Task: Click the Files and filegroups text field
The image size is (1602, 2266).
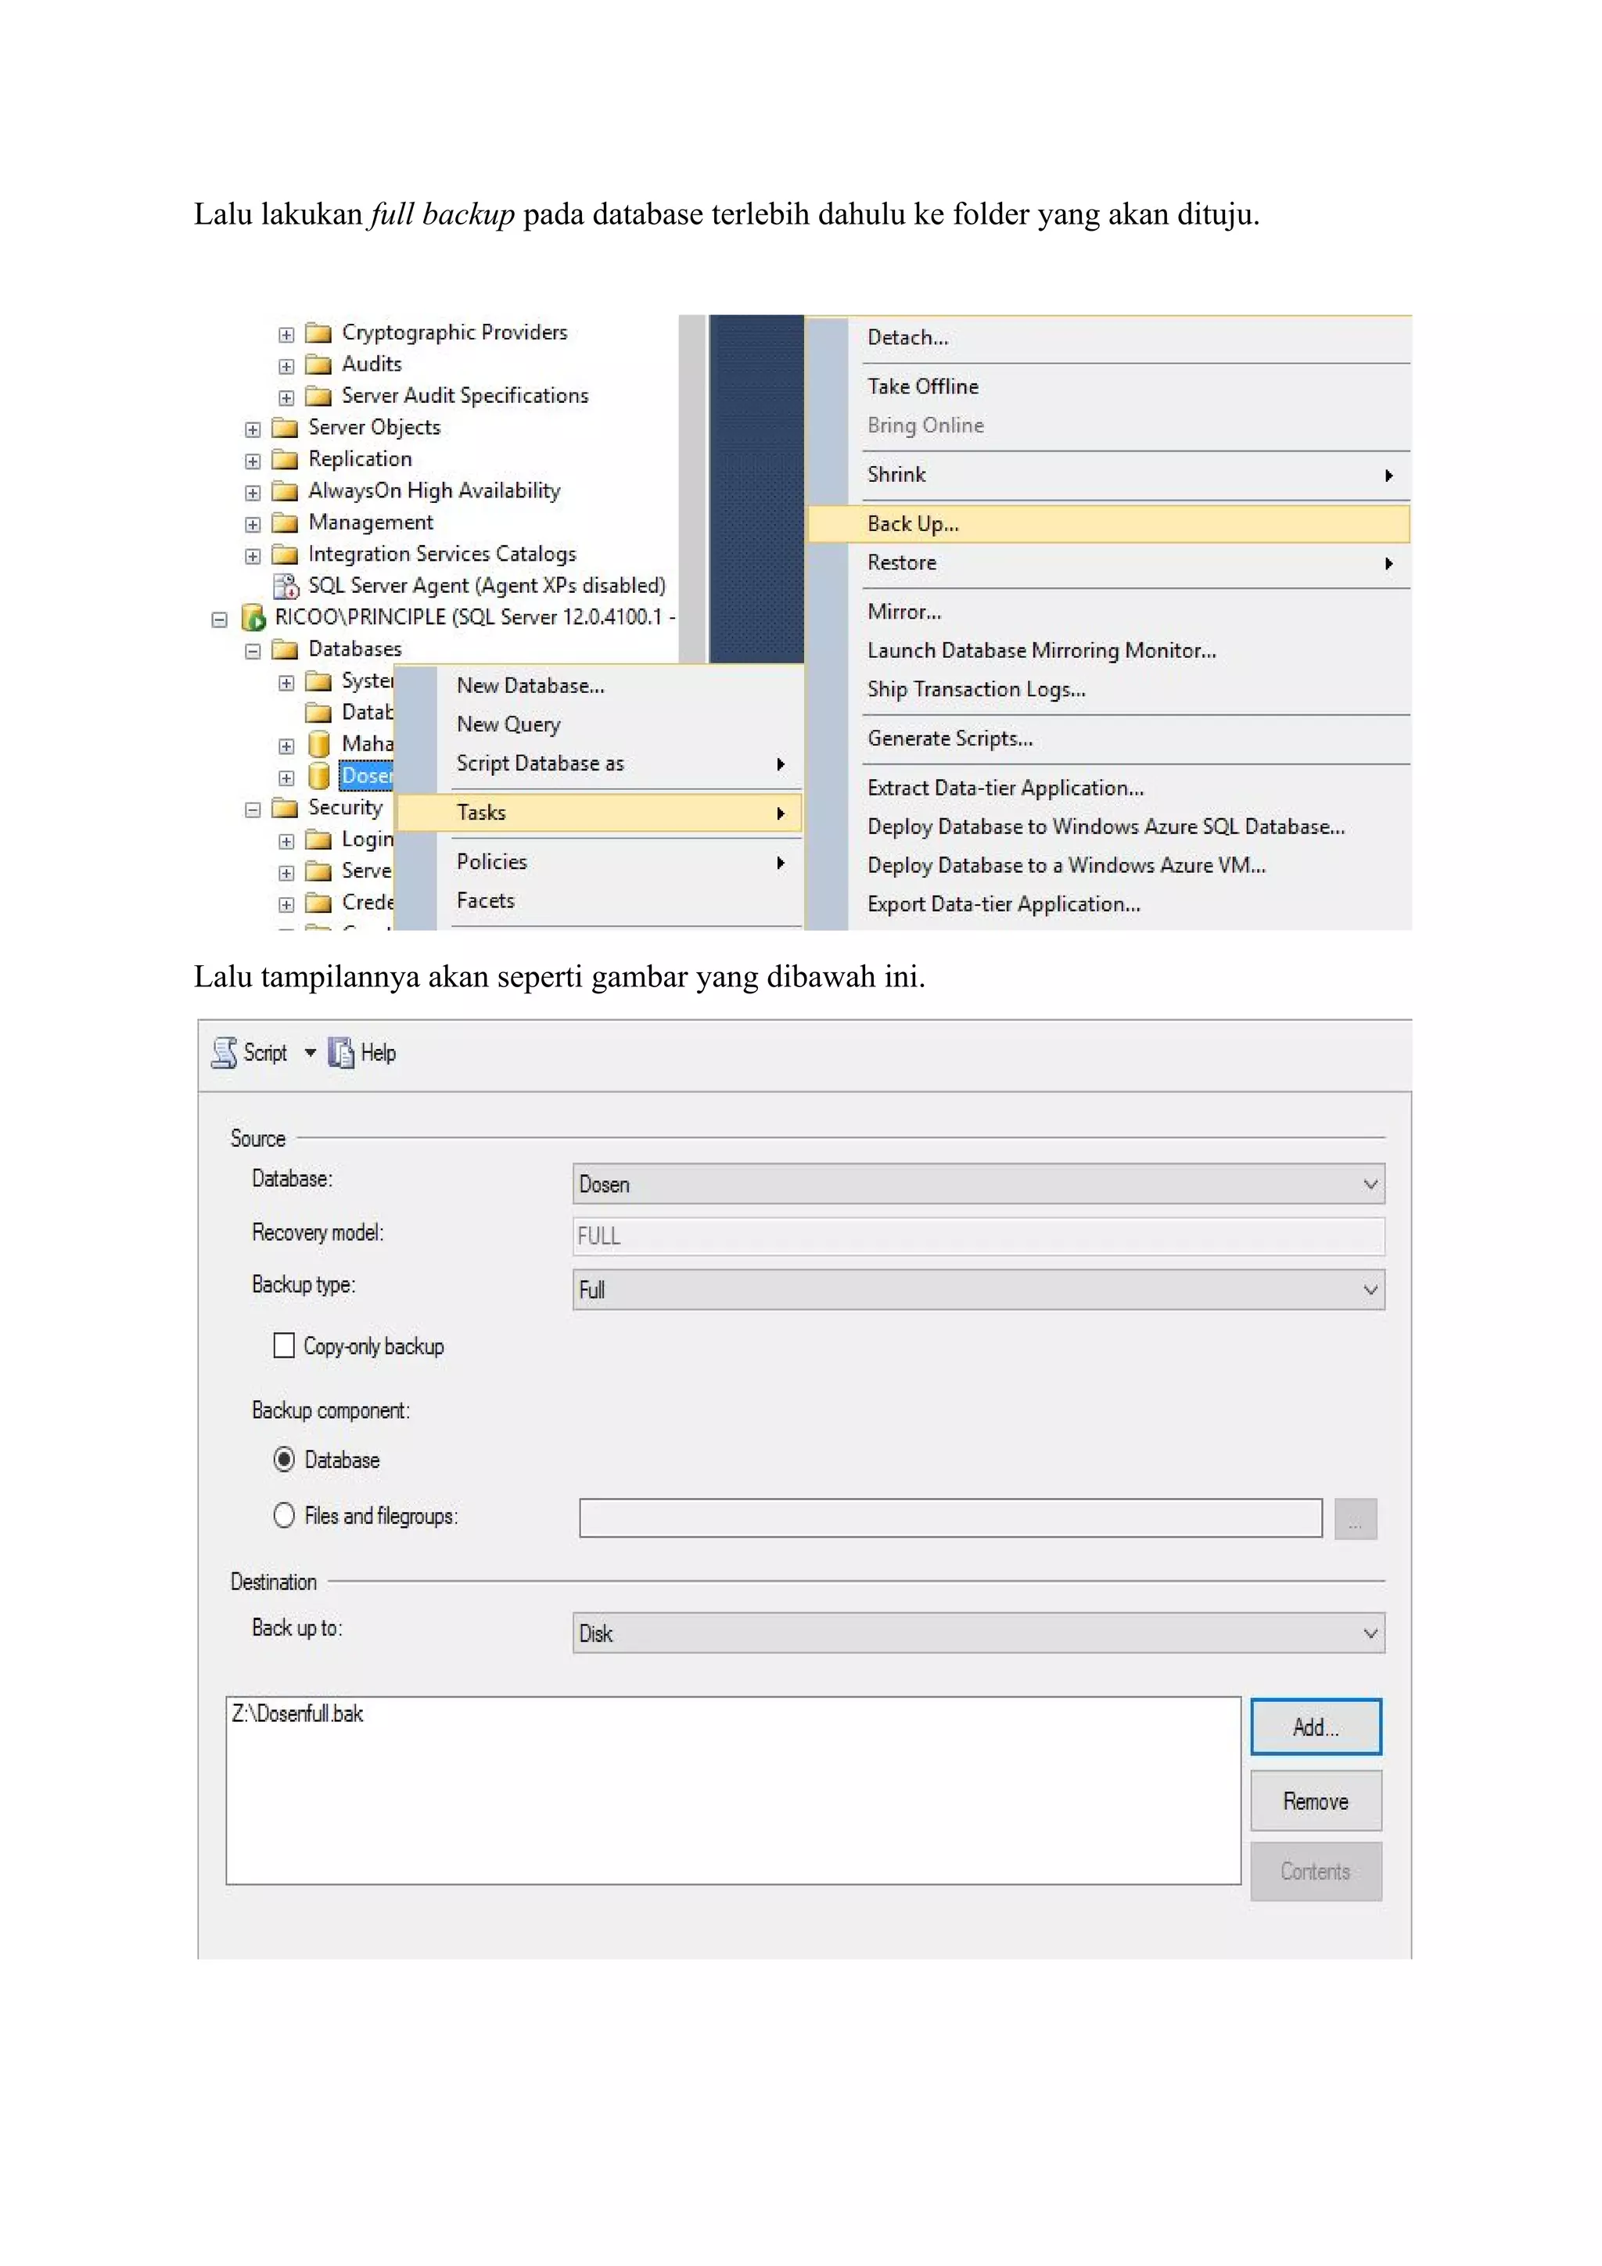Action: (x=950, y=1518)
